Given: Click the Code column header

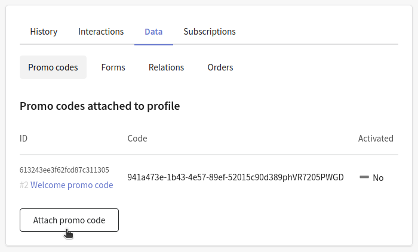Looking at the screenshot, I should point(137,139).
